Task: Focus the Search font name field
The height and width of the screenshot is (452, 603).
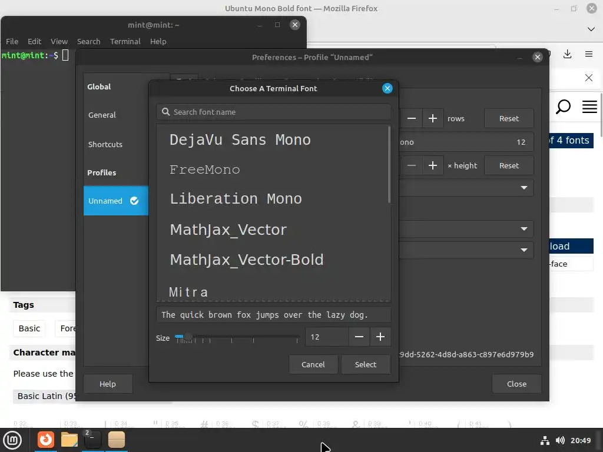Action: tap(274, 112)
